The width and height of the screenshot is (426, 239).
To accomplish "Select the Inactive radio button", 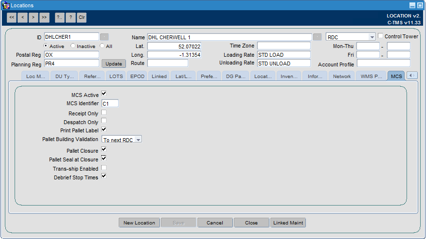I will pos(73,46).
